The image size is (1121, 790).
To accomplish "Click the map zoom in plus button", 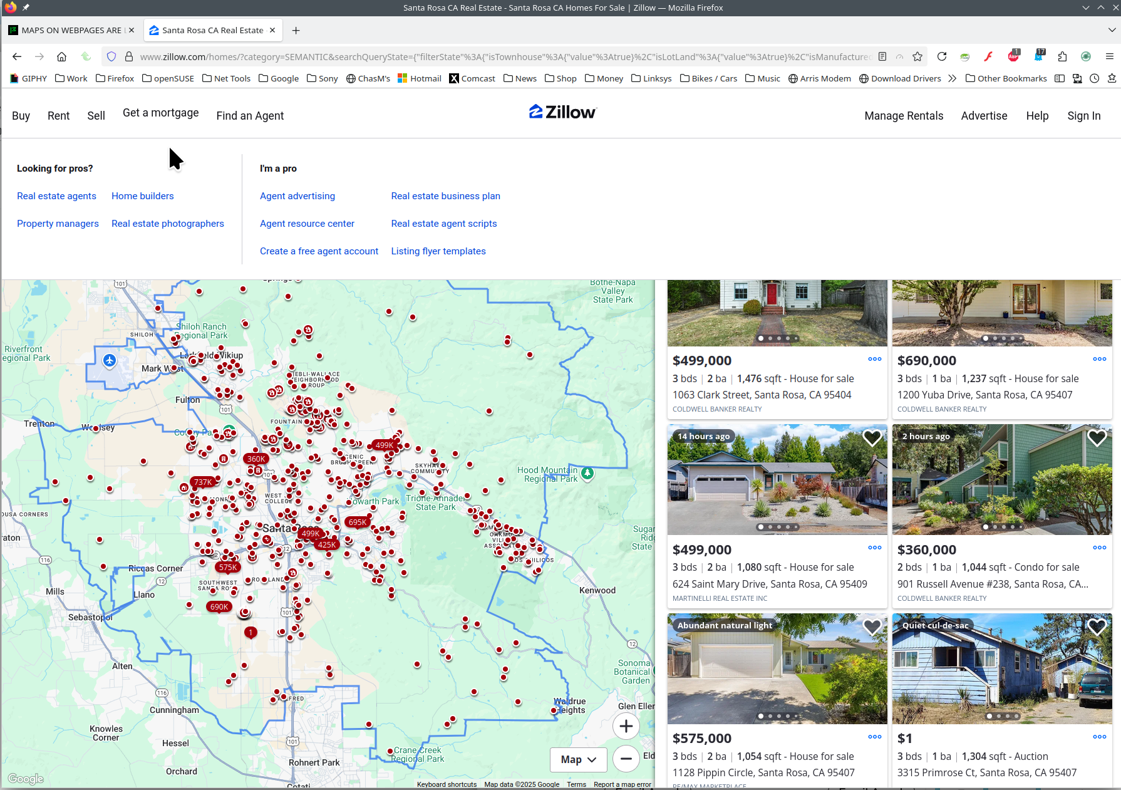I will (x=626, y=726).
